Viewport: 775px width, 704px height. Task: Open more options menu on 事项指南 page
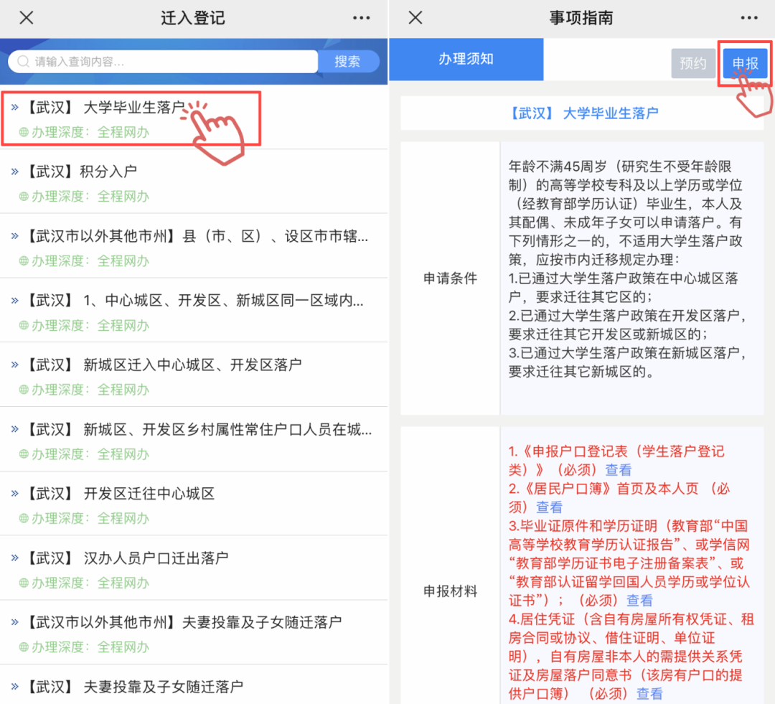[x=749, y=18]
